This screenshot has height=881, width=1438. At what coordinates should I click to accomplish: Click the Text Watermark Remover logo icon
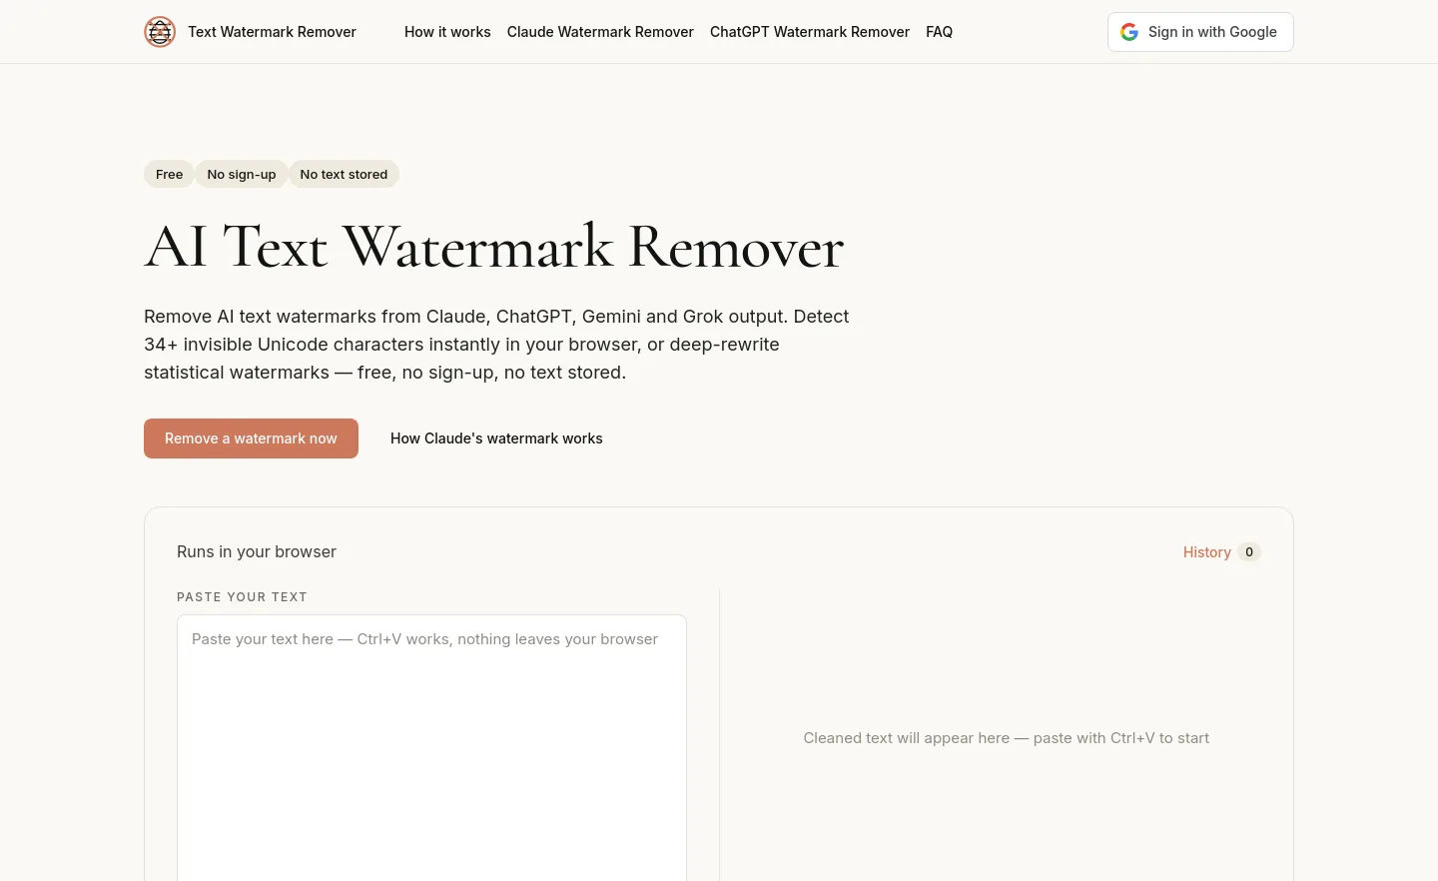(x=160, y=32)
